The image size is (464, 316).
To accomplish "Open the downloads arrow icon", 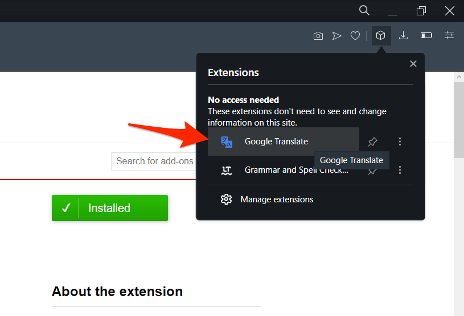I will [403, 36].
